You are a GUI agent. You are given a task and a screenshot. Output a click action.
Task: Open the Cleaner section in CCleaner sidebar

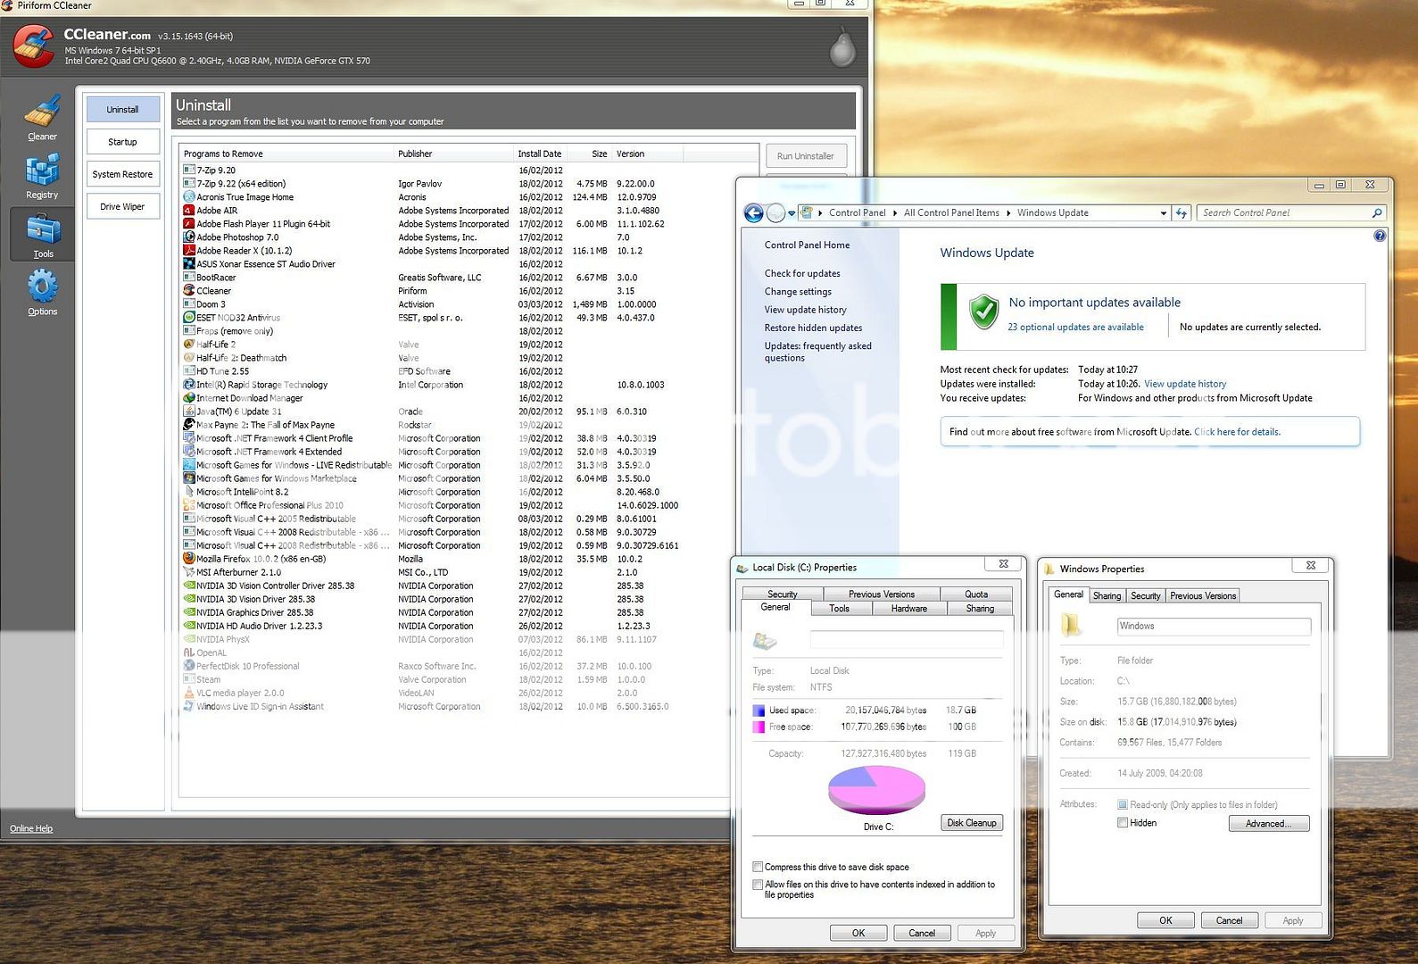[42, 116]
